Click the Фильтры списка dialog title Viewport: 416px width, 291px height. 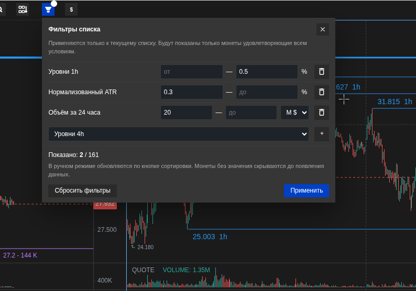(x=74, y=29)
